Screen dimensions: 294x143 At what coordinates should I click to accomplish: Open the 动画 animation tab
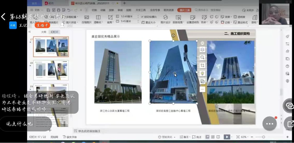coord(103,10)
